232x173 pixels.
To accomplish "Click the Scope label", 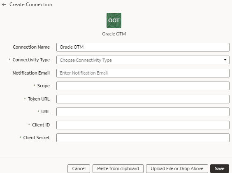I will point(44,86).
